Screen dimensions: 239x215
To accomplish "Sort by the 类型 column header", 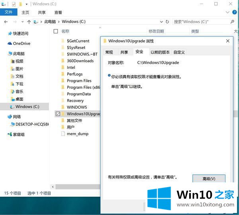I will click(195, 31).
